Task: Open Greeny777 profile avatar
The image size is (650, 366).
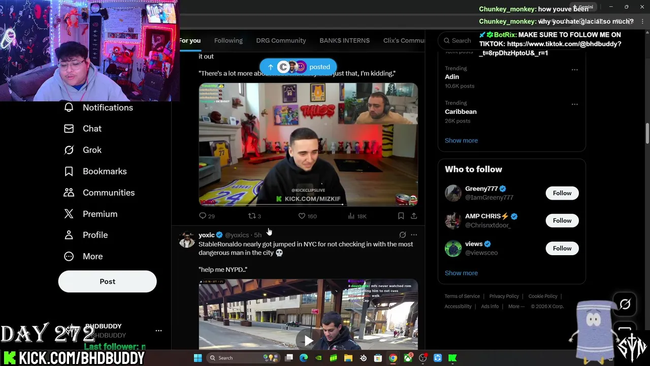Action: tap(453, 193)
